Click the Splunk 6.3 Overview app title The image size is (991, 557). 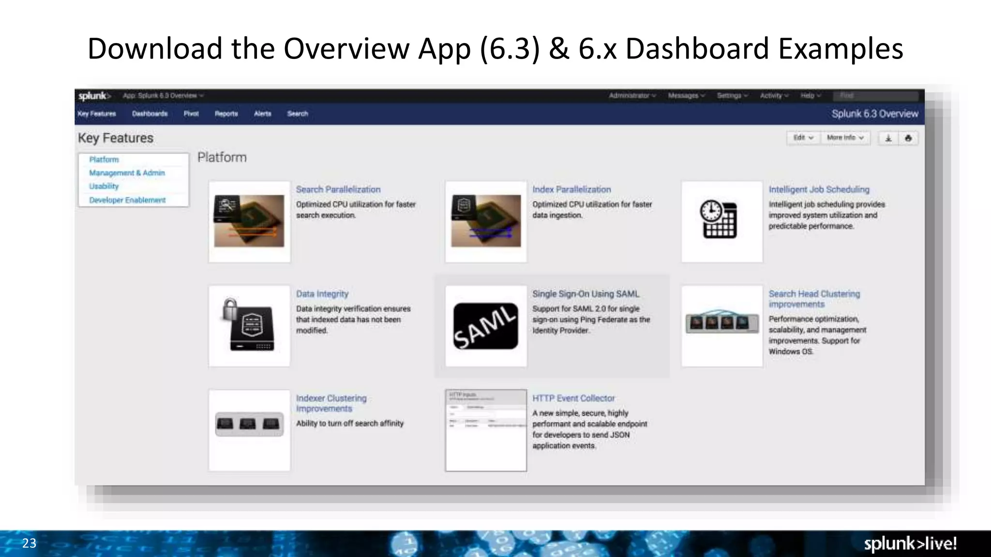[875, 114]
